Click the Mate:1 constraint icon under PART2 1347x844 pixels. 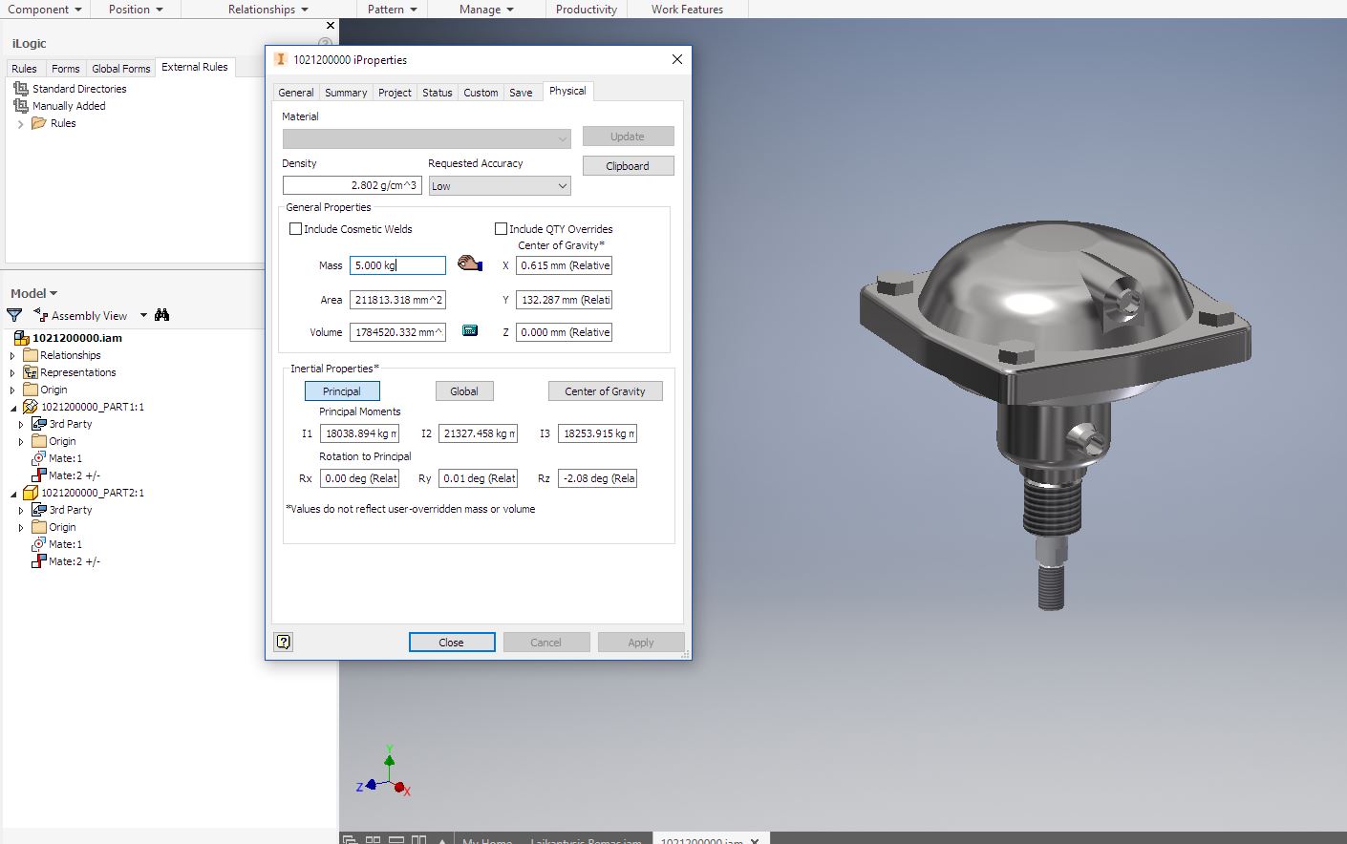(x=40, y=543)
